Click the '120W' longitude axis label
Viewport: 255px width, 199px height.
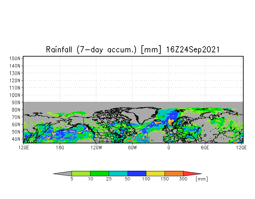pos(96,148)
